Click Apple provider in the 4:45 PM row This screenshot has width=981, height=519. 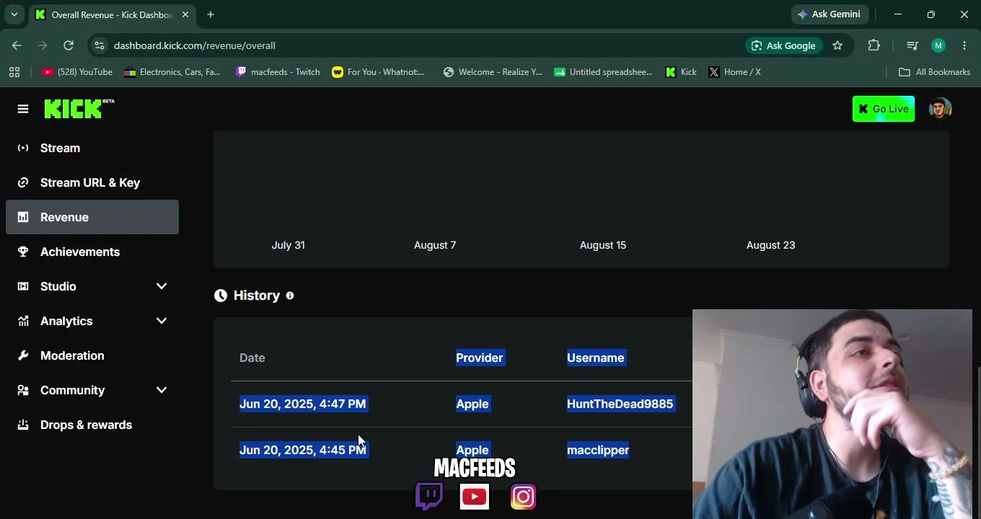(472, 450)
